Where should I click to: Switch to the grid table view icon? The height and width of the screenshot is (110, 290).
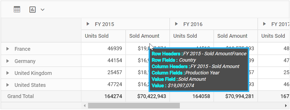[17, 9]
